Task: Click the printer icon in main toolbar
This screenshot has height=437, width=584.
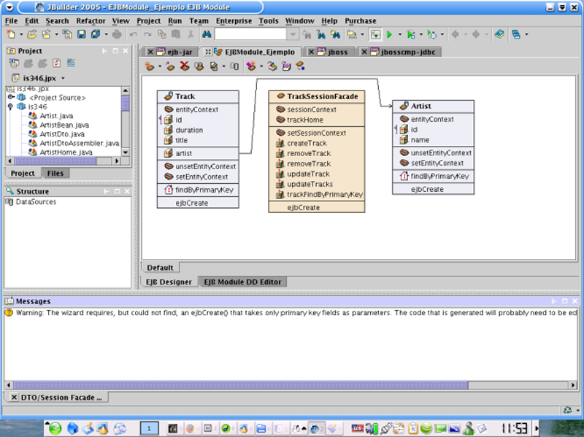Action: 117,34
